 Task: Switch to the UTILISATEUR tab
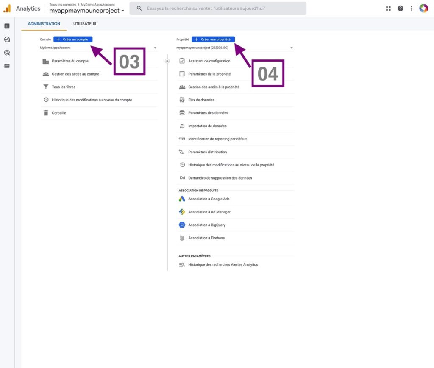point(85,24)
